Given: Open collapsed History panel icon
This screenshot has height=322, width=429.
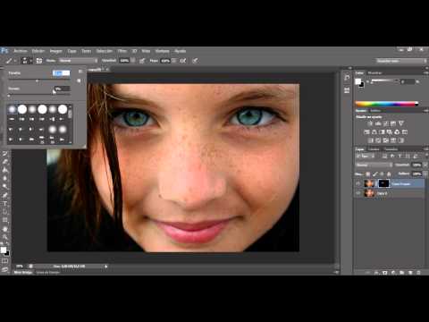Looking at the screenshot, I should (x=347, y=77).
